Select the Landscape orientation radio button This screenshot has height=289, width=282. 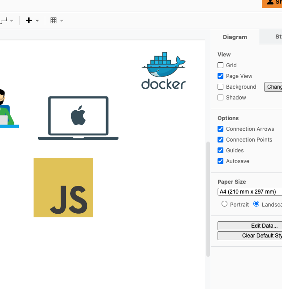[256, 204]
